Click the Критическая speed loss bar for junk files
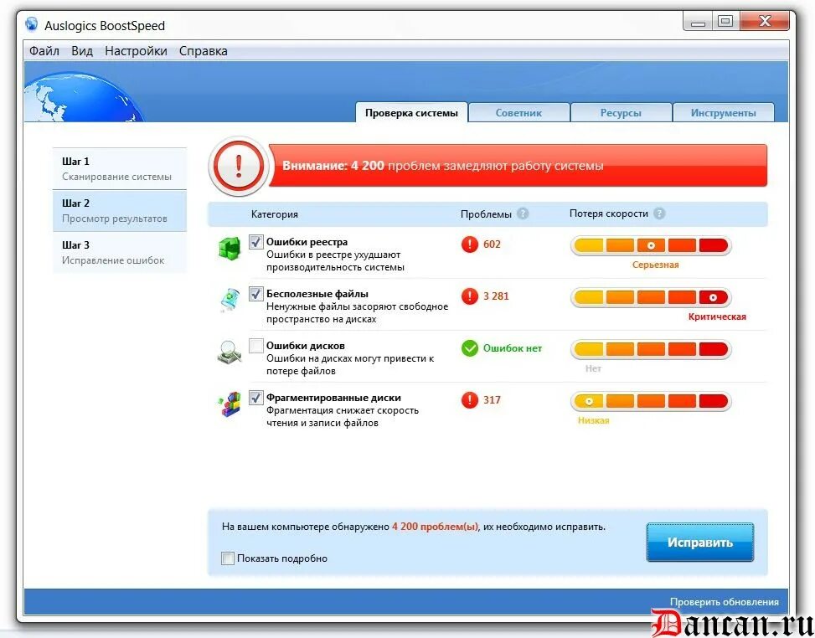 coord(651,297)
